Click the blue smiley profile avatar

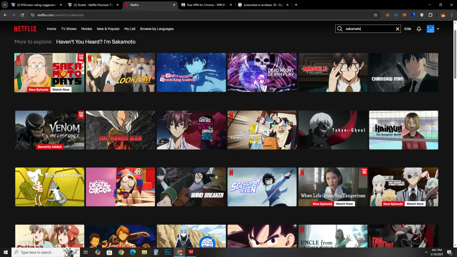tap(431, 29)
